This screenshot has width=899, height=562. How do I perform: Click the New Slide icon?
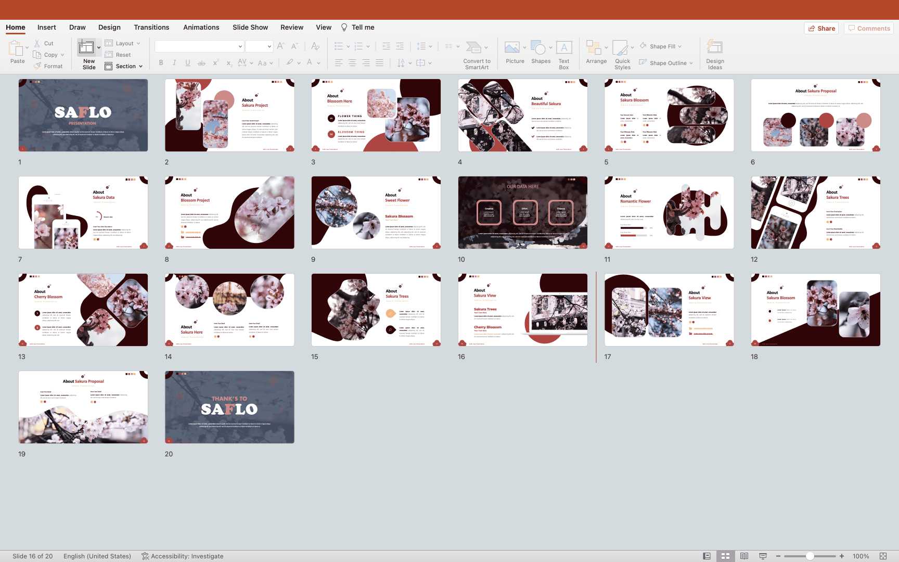(86, 48)
